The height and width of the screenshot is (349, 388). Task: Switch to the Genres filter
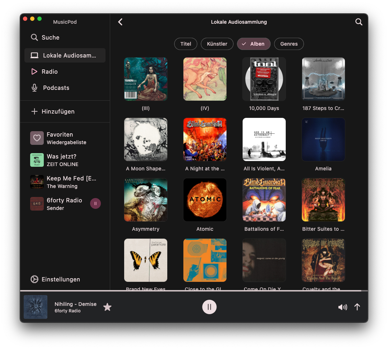tap(289, 44)
